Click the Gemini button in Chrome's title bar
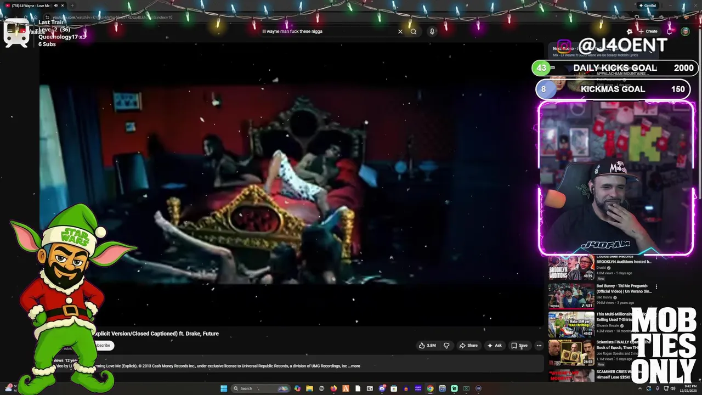Image resolution: width=702 pixels, height=395 pixels. point(648,5)
